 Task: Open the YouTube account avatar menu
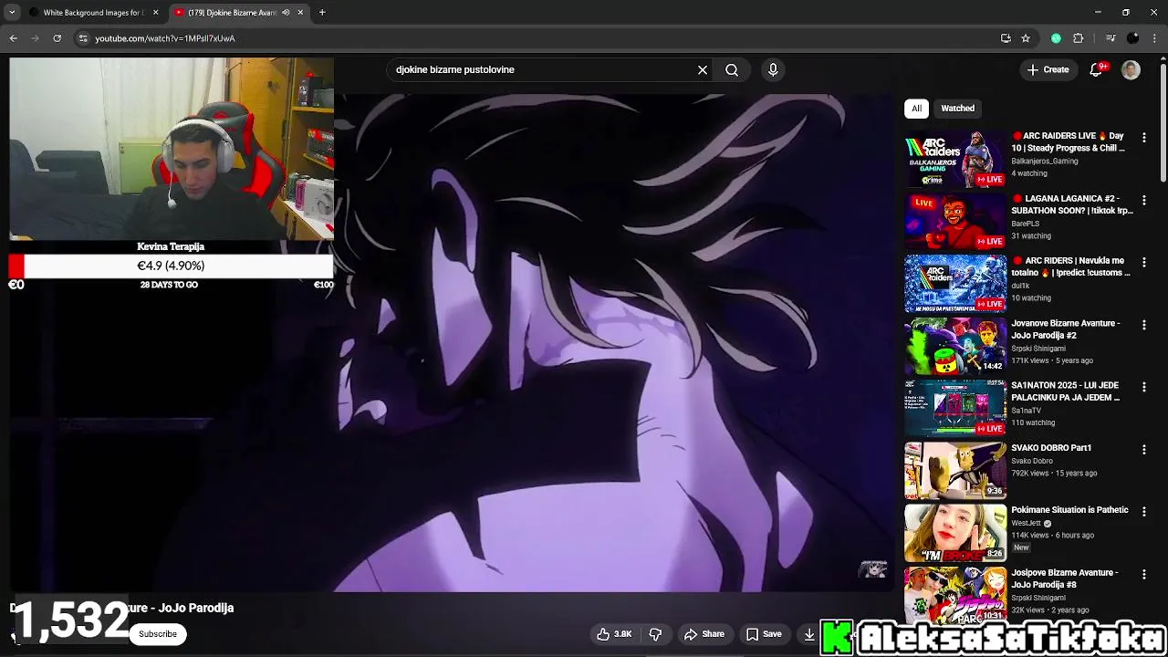click(x=1131, y=69)
